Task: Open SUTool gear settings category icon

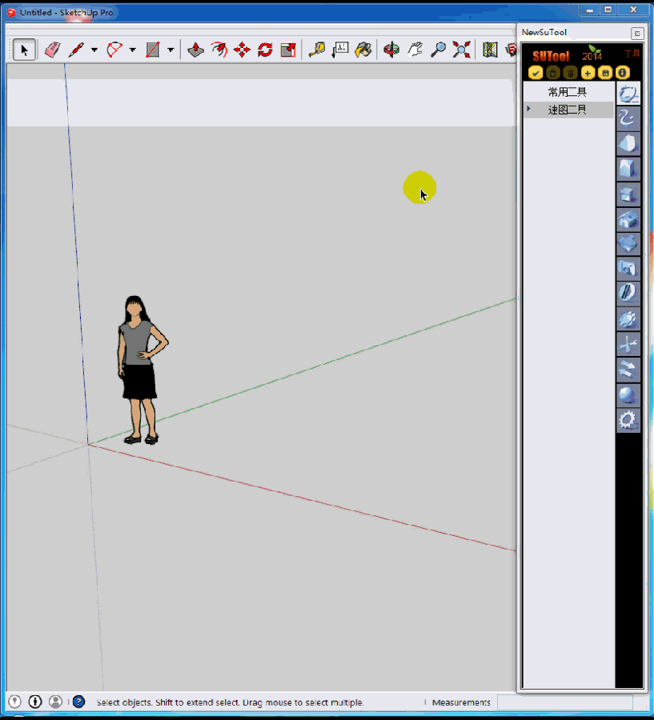Action: click(x=628, y=420)
